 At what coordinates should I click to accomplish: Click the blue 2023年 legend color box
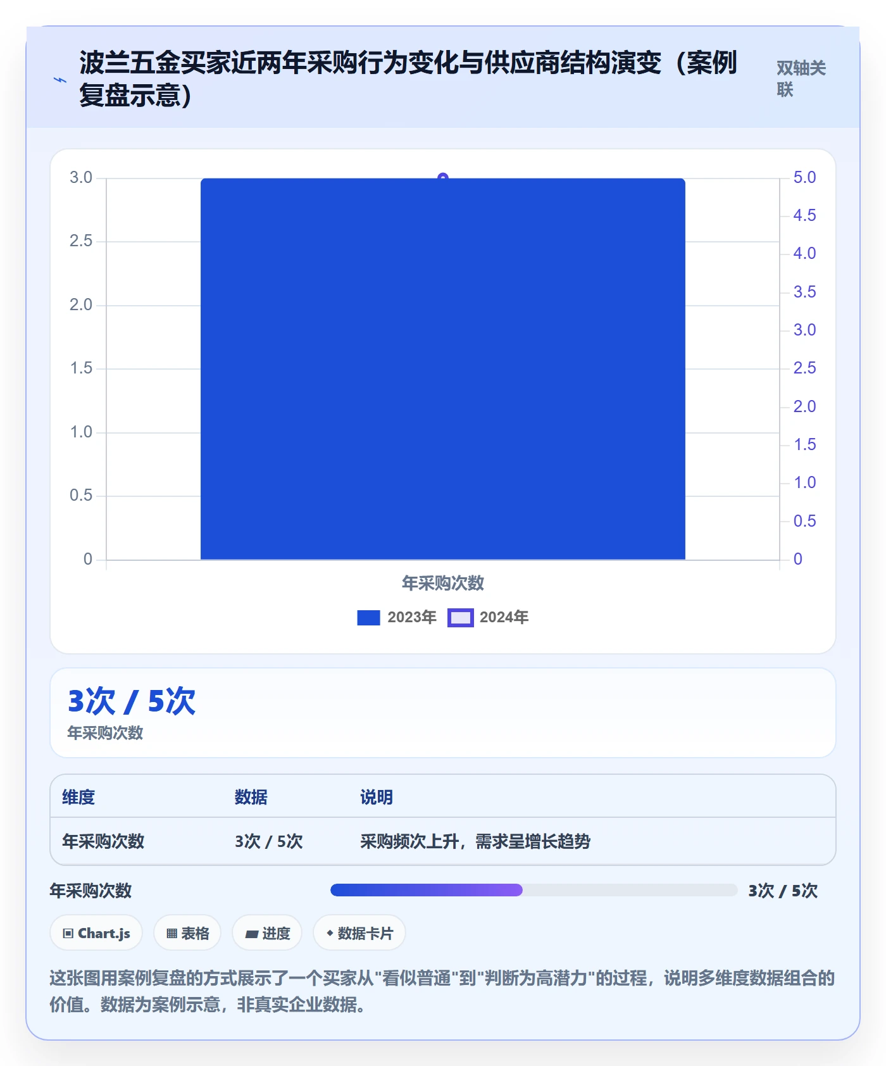tap(368, 618)
